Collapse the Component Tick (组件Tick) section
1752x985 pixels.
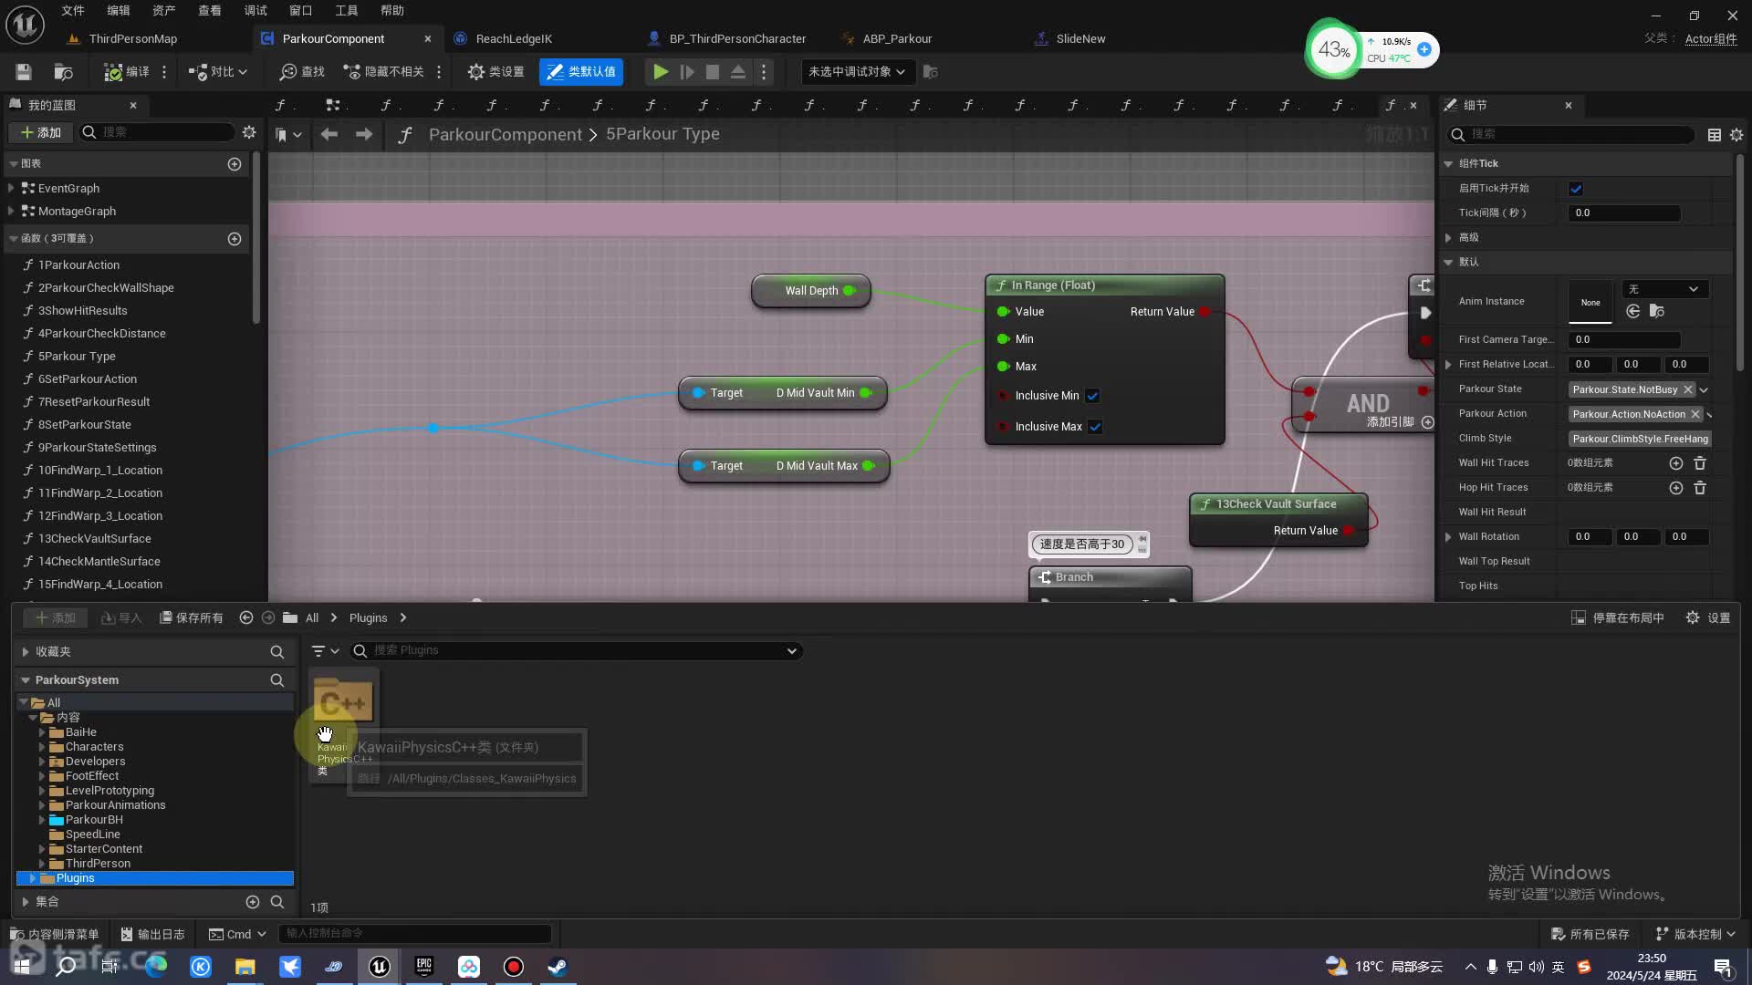(1448, 163)
